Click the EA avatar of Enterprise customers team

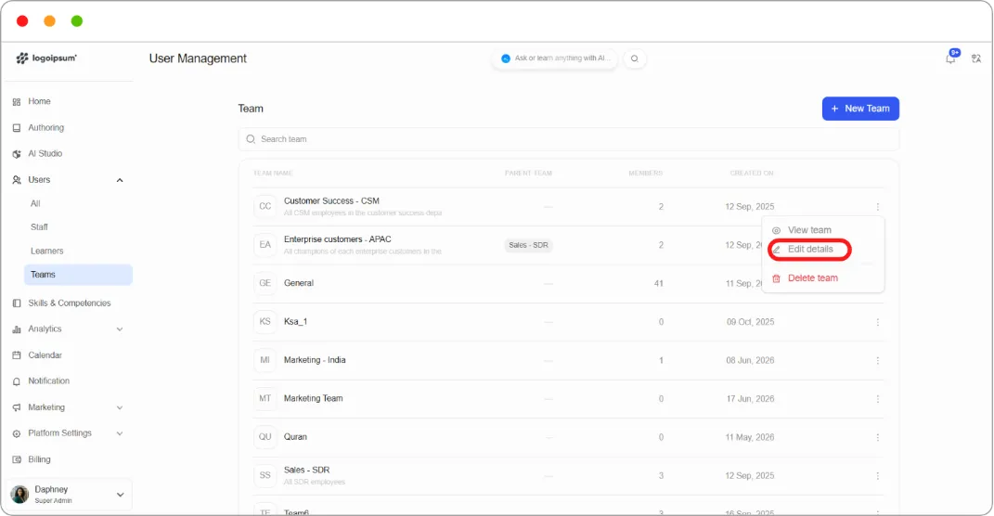pos(265,245)
